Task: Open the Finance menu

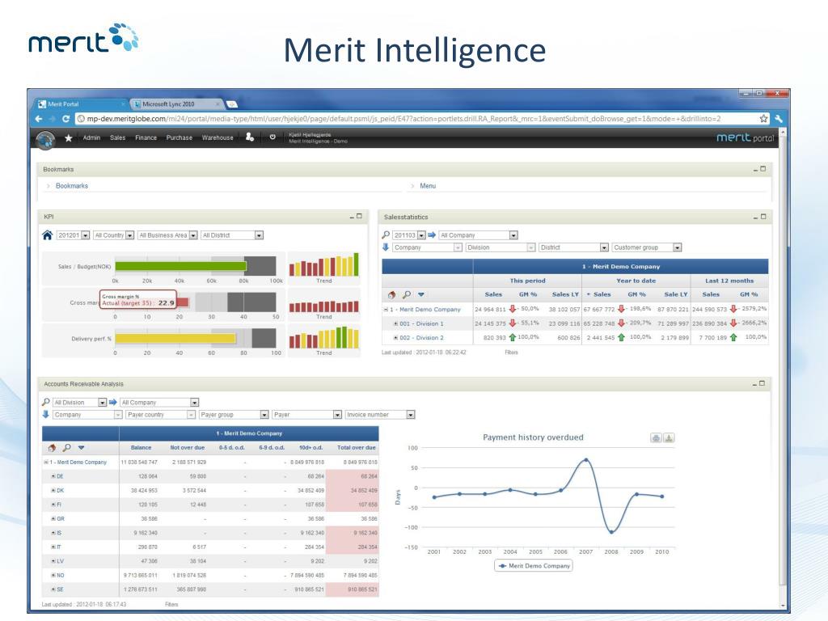Action: [x=146, y=137]
